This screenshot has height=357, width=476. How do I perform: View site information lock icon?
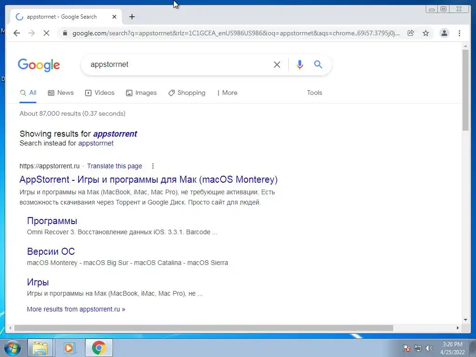point(65,33)
